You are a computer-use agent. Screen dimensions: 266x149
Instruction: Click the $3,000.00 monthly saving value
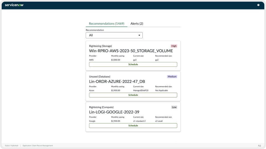point(116,60)
